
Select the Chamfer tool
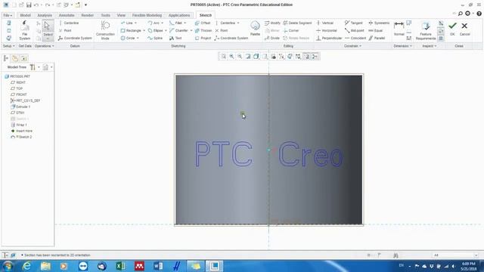[178, 30]
